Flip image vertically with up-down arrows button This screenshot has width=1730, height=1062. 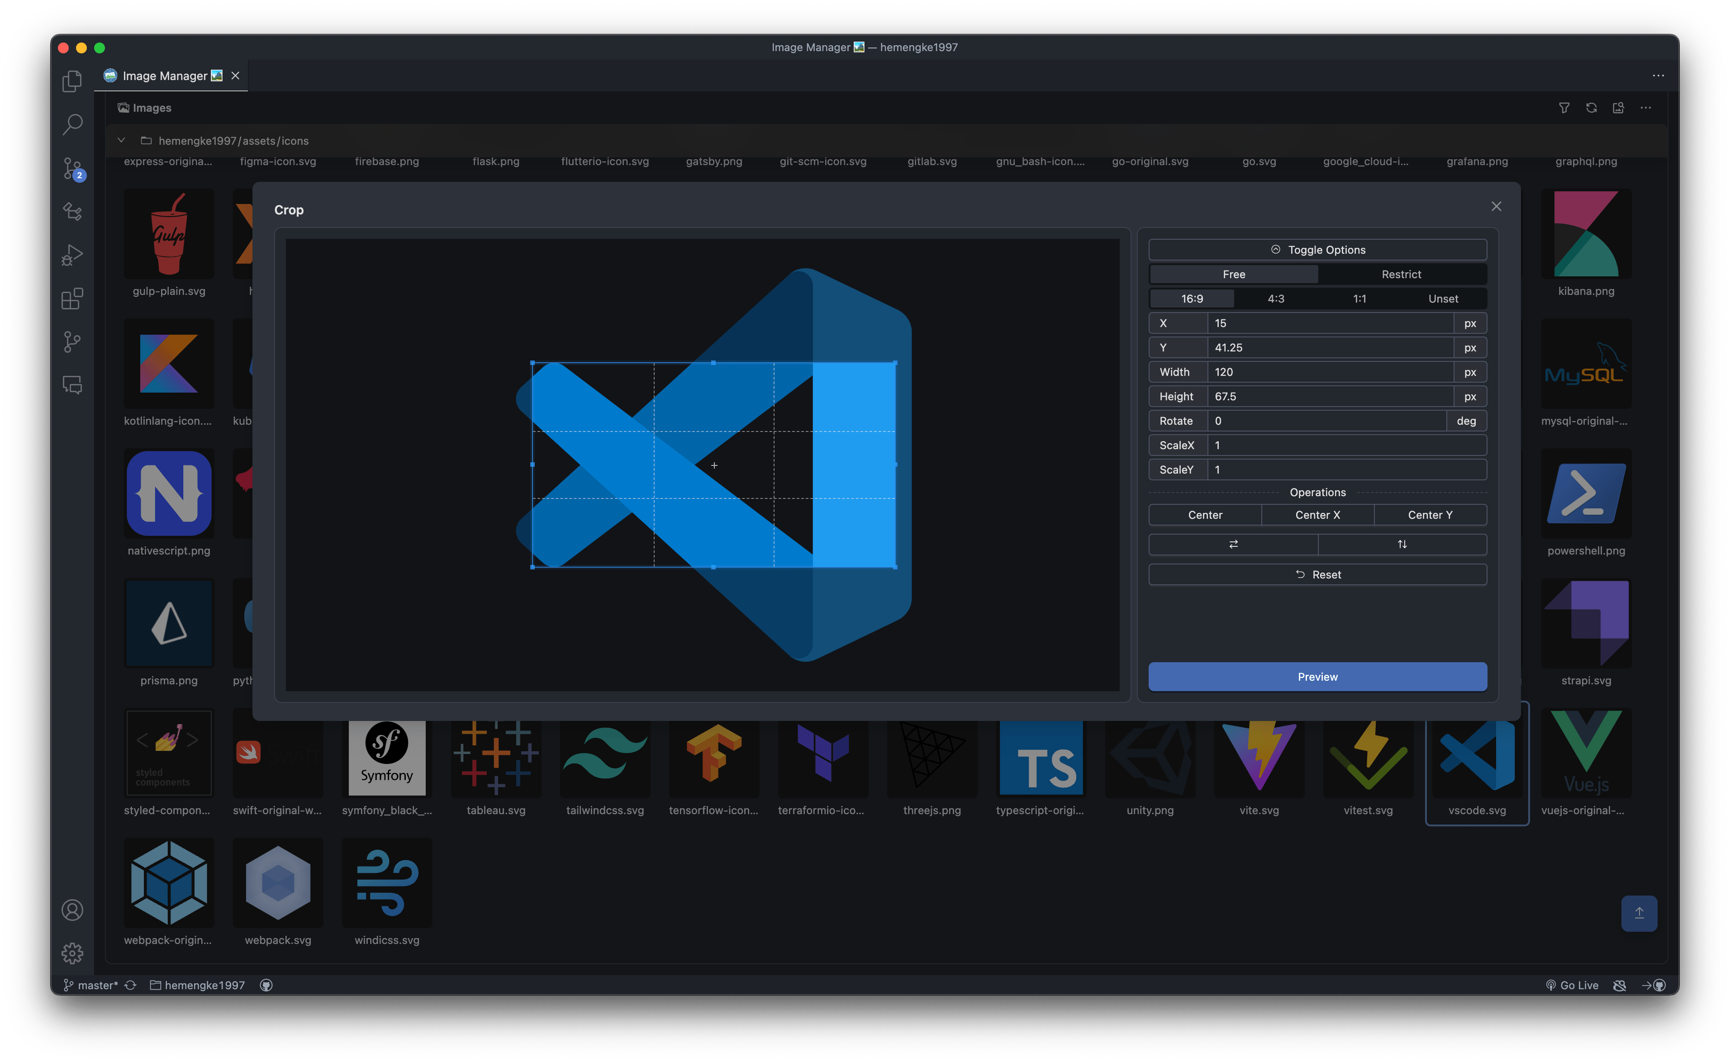1401,545
